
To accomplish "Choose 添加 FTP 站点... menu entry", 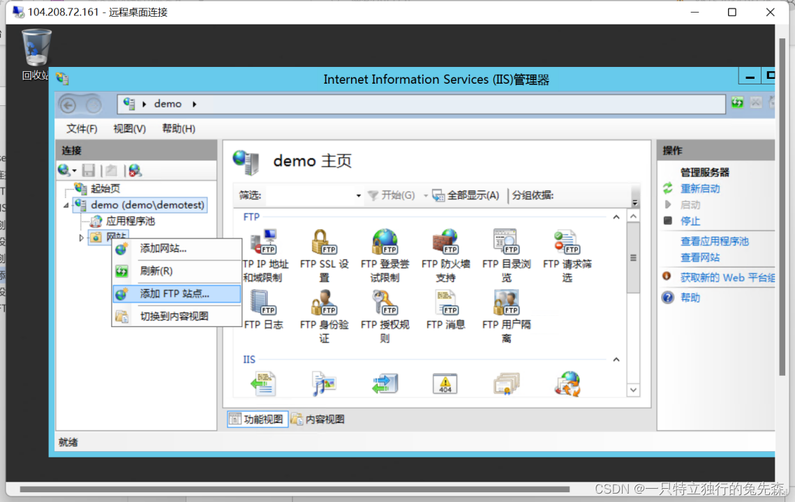I will [177, 294].
